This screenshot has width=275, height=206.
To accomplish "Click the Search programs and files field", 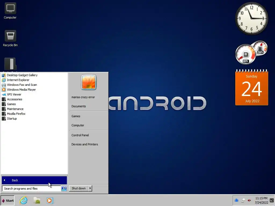I will click(32, 189).
